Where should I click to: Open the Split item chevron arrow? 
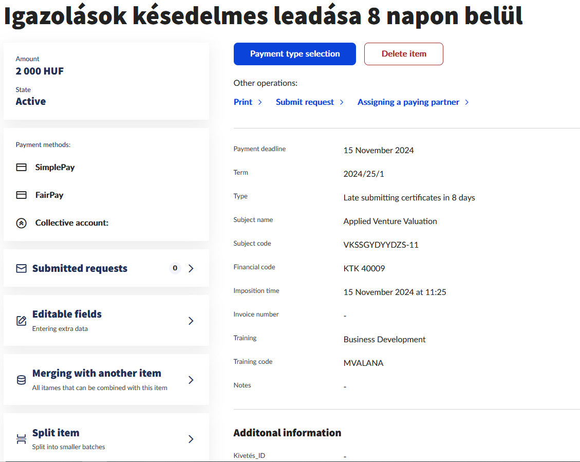[191, 439]
